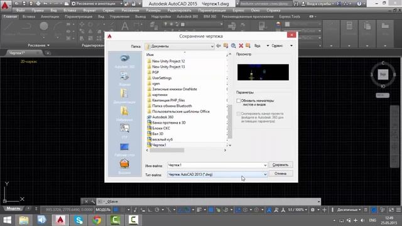The height and width of the screenshot is (226, 402).
Task: Select the Autodesk 360 shortcut in the list
Action: [x=160, y=117]
